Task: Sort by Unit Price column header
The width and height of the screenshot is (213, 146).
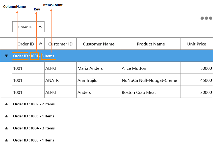Action: coord(197,44)
